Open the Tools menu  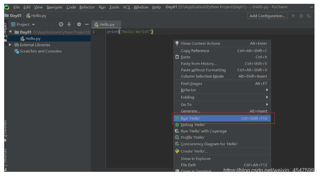114,7
